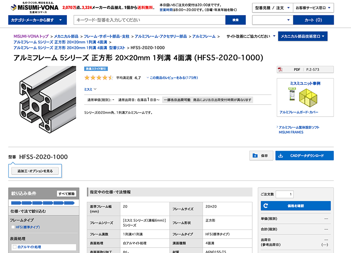Click the MISUMI-VONA logo
The width and height of the screenshot is (351, 253).
[x=35, y=8]
